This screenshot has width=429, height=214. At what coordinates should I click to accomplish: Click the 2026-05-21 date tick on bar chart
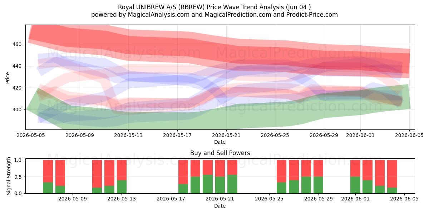pos(220,199)
